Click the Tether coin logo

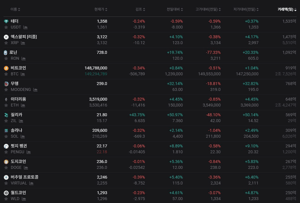pos(6,21)
